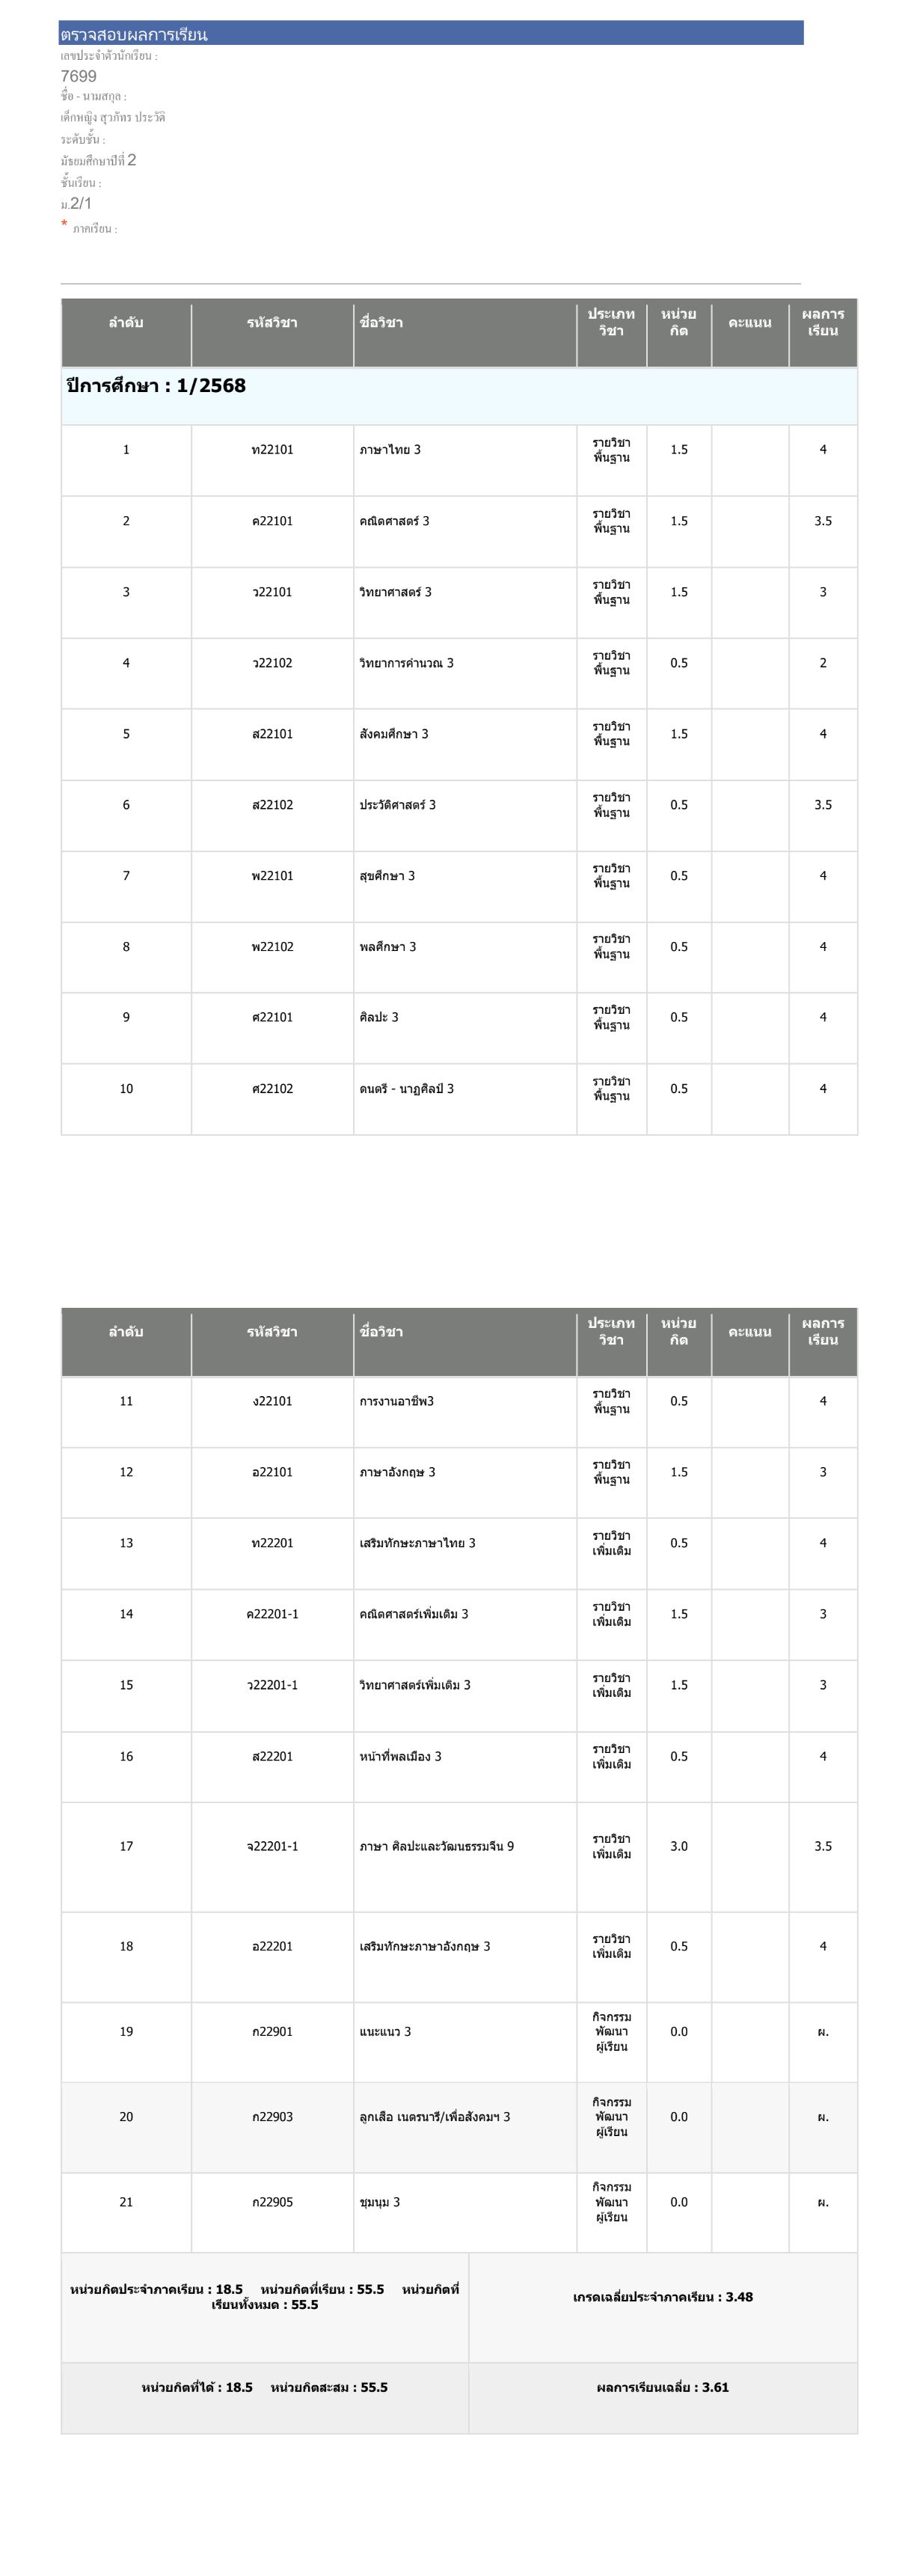
Task: Click the เกรดเฉลี่ยประจำภาคเรียน : 3.48 summary
Action: [662, 2296]
